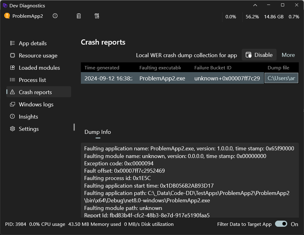Toggle Filter Data to Target App switch
This screenshot has height=235, width=304.
[x=281, y=224]
